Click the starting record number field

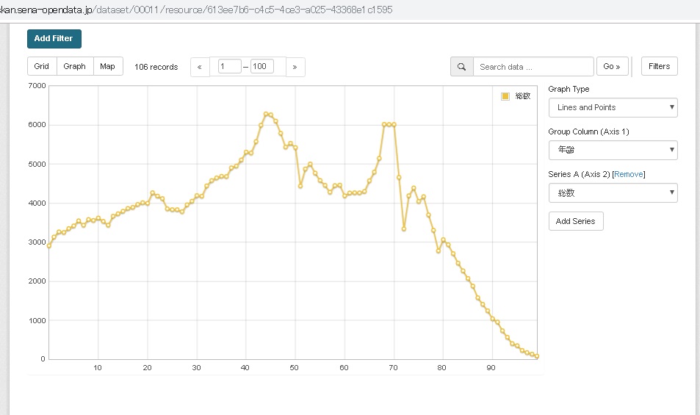click(x=229, y=67)
